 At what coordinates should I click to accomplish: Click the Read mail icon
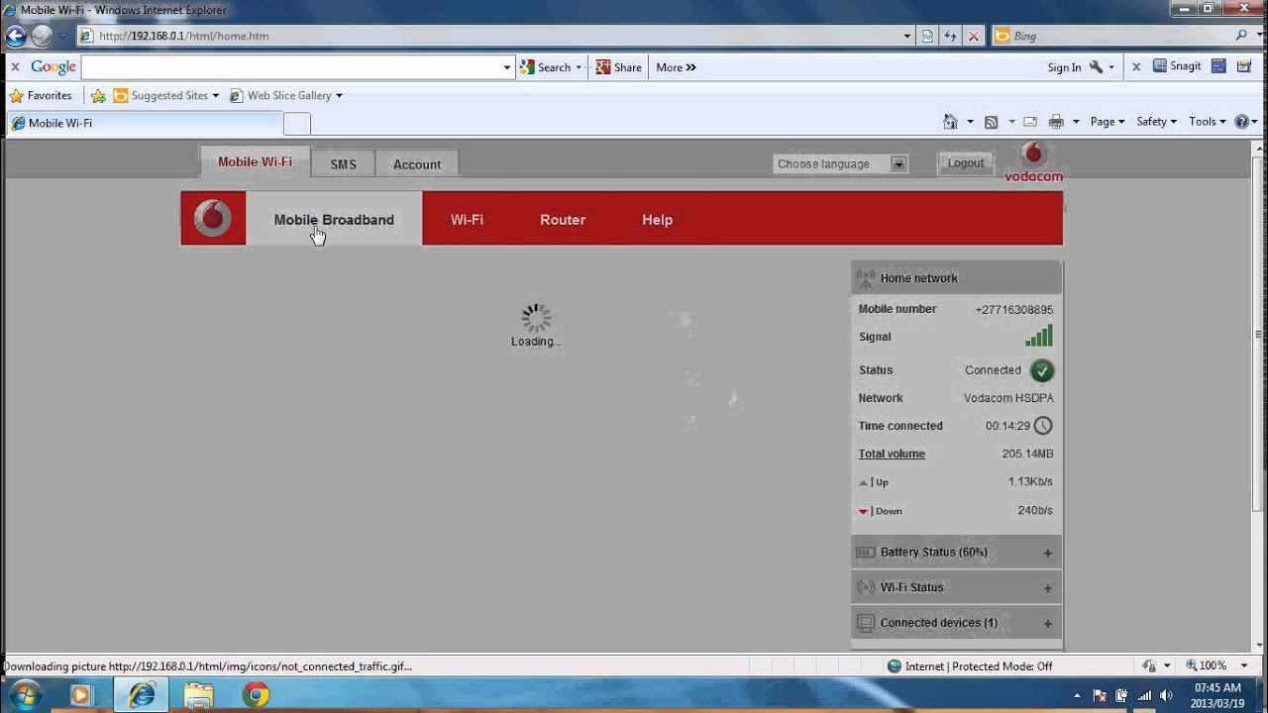pos(1030,122)
